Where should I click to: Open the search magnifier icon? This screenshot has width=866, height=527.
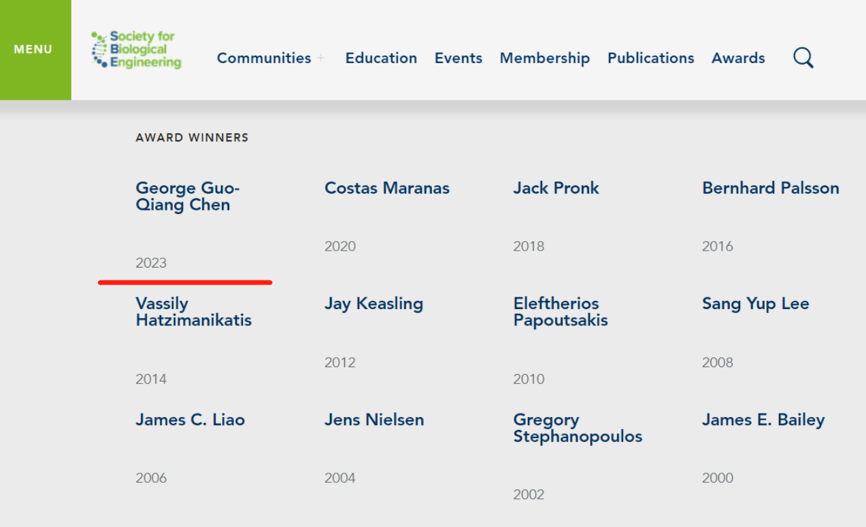click(x=803, y=58)
